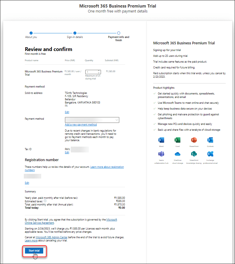Open the Payment method dropdown

(92, 120)
